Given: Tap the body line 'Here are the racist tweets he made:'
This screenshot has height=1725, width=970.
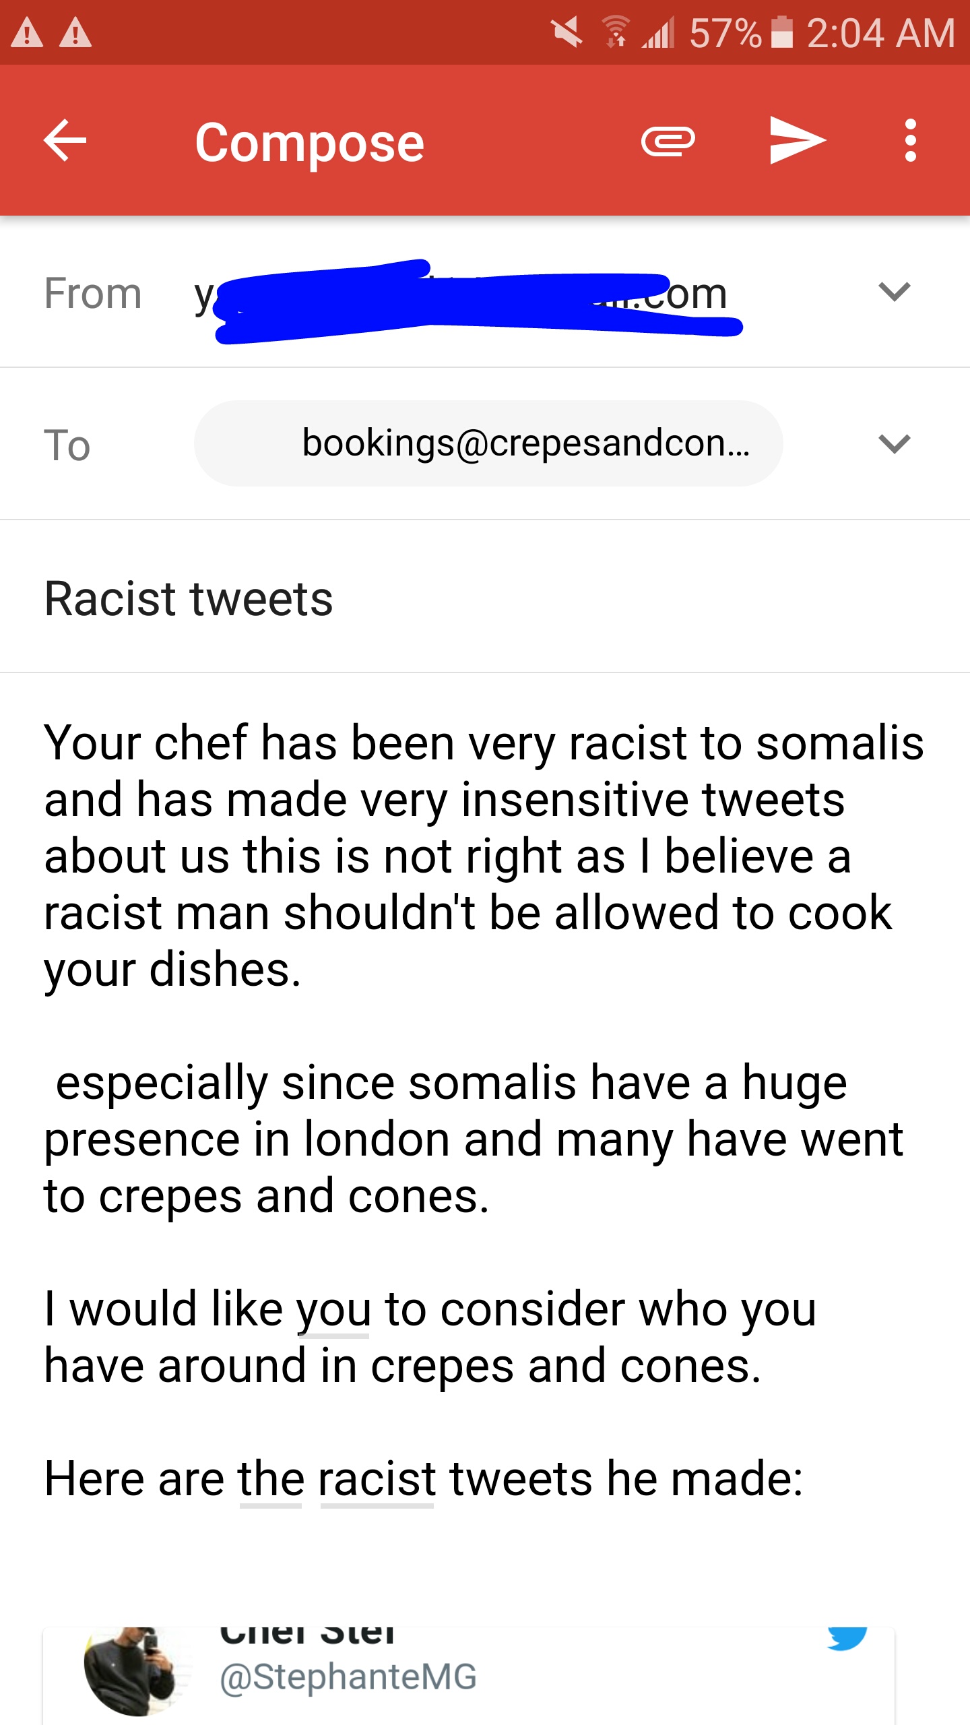Looking at the screenshot, I should 423,1479.
